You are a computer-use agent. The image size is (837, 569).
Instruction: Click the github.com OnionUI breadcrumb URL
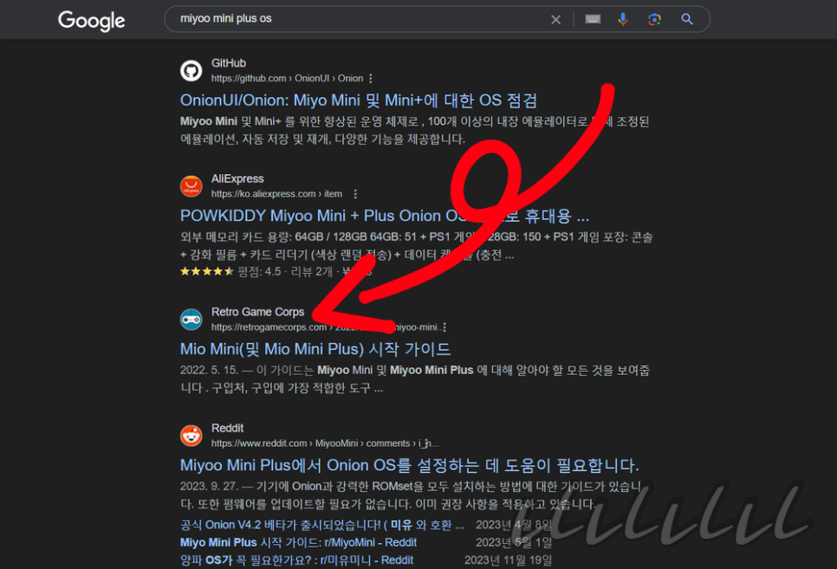pos(287,79)
